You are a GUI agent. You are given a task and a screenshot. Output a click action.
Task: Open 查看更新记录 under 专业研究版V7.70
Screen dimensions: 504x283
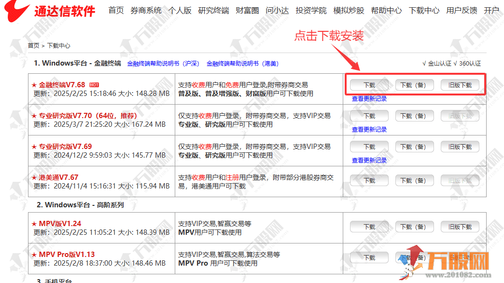[369, 130]
